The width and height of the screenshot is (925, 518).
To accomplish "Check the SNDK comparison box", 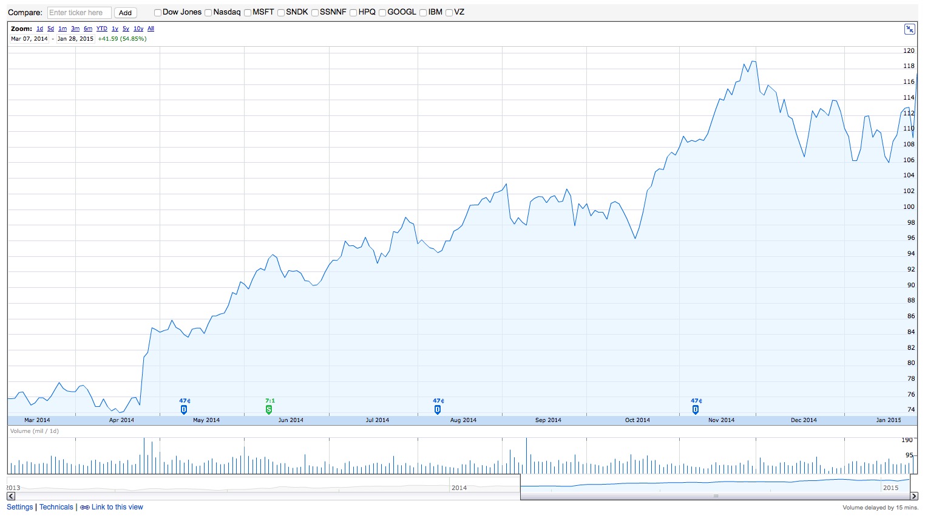I will pyautogui.click(x=281, y=13).
